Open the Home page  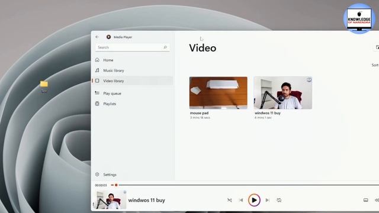point(132,60)
